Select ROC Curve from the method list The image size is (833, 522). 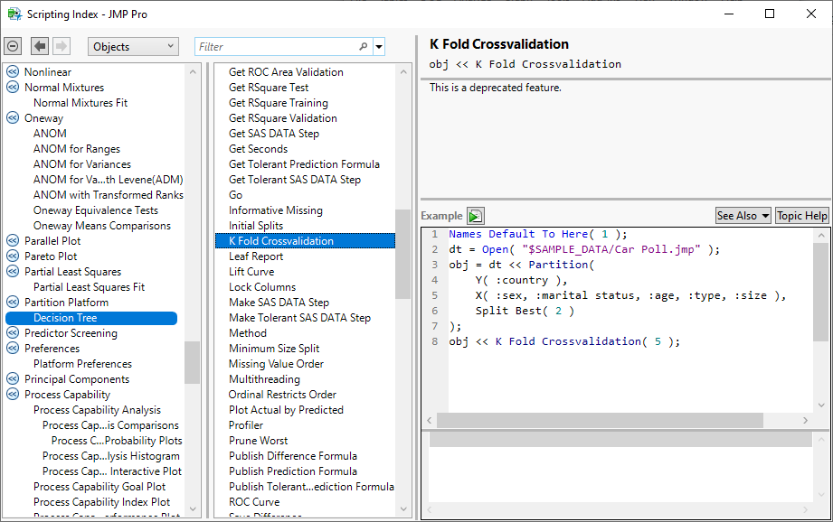point(254,501)
